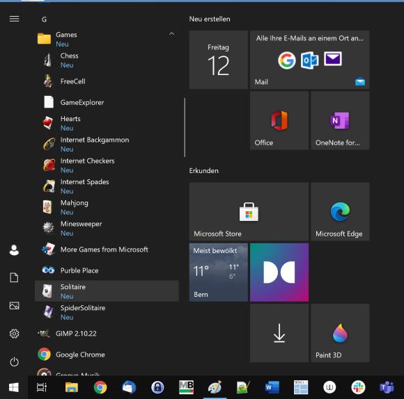Launch SpiderSolitaire

click(107, 312)
